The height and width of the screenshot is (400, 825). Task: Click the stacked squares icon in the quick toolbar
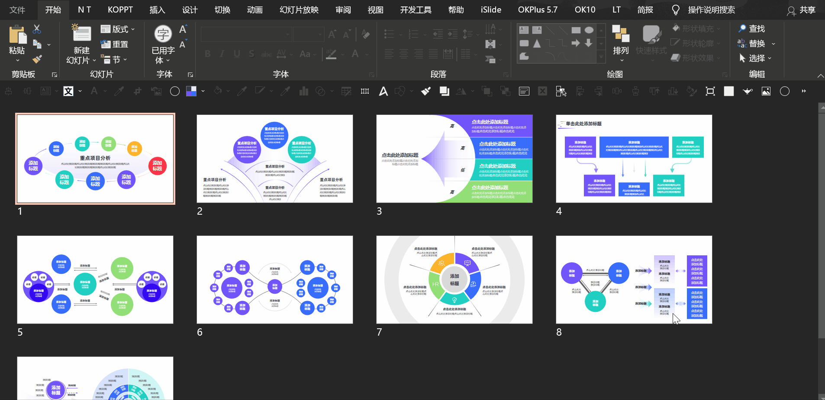click(x=444, y=91)
